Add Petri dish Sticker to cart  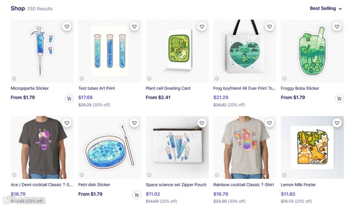click(x=137, y=195)
